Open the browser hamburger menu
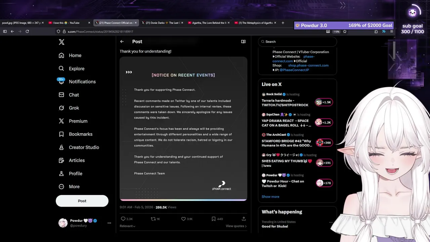The width and height of the screenshot is (430, 242). click(x=391, y=32)
